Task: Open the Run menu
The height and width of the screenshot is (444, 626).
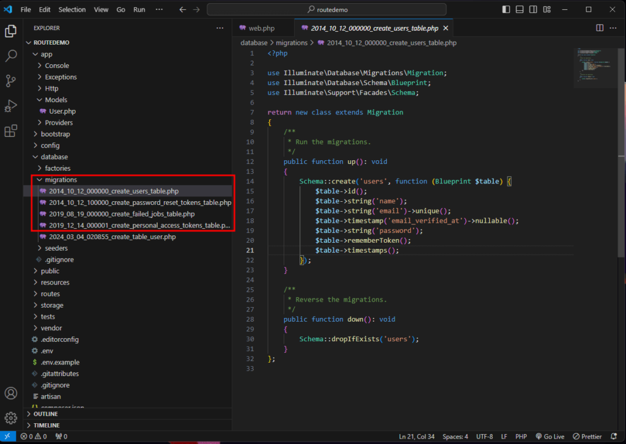Action: click(x=139, y=10)
